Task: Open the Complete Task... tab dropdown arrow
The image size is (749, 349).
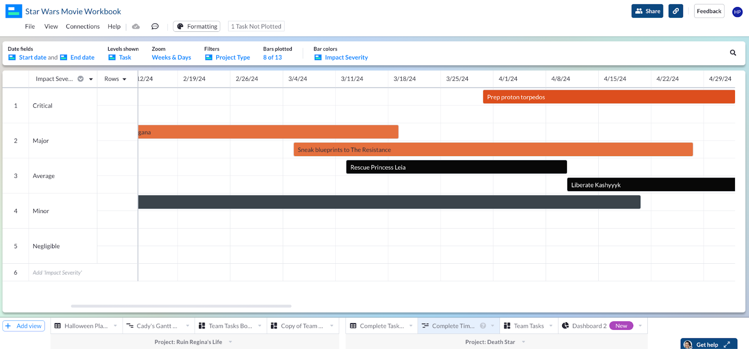Action: 411,326
